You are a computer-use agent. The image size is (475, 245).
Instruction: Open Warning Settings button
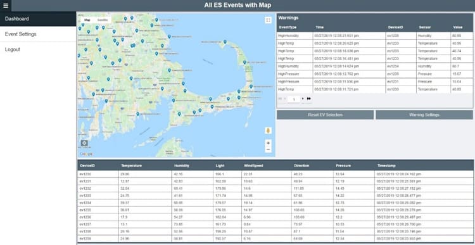pos(424,115)
